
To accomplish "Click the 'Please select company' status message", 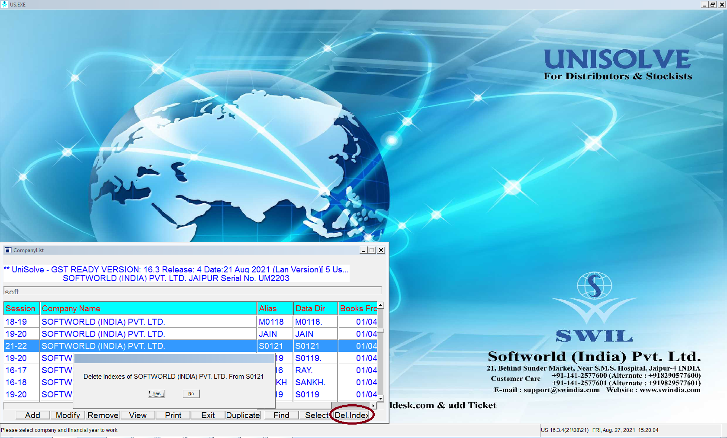I will click(x=60, y=430).
